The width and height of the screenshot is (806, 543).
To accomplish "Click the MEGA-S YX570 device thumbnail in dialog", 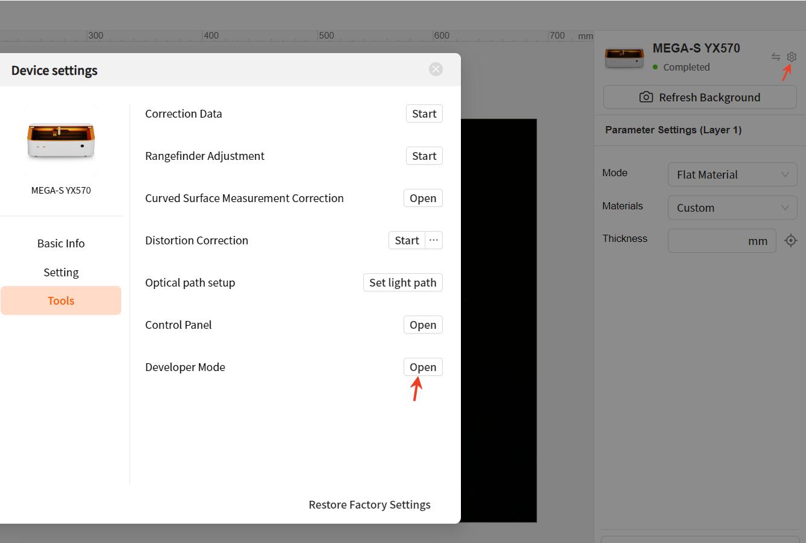I will pos(61,141).
